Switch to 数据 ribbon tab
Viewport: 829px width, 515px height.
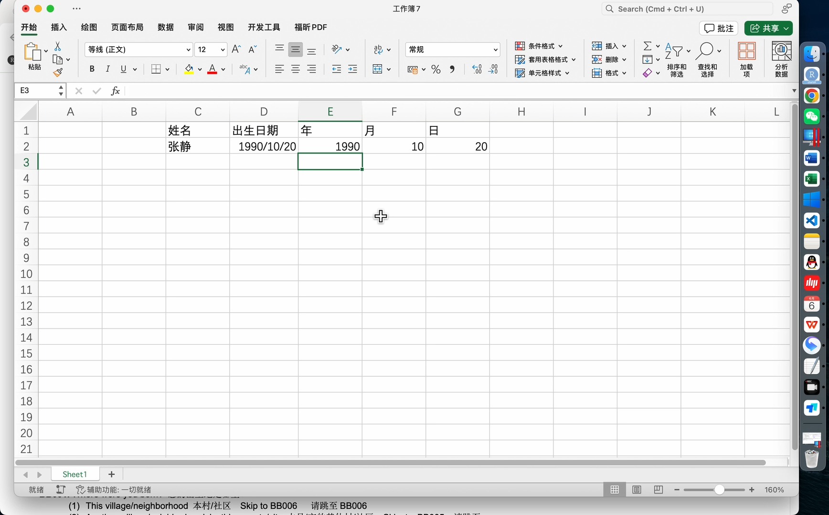[x=166, y=27]
